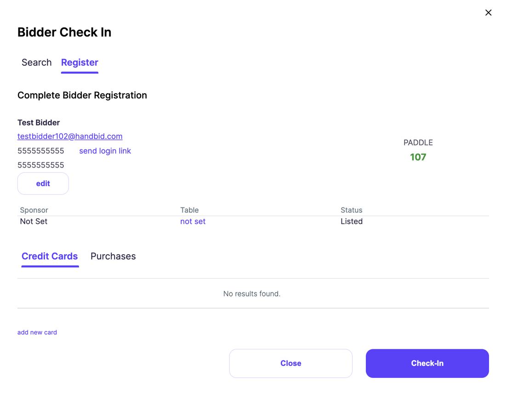This screenshot has height=399, width=507.
Task: Select the first phone number 5555555555
Action: pos(40,151)
